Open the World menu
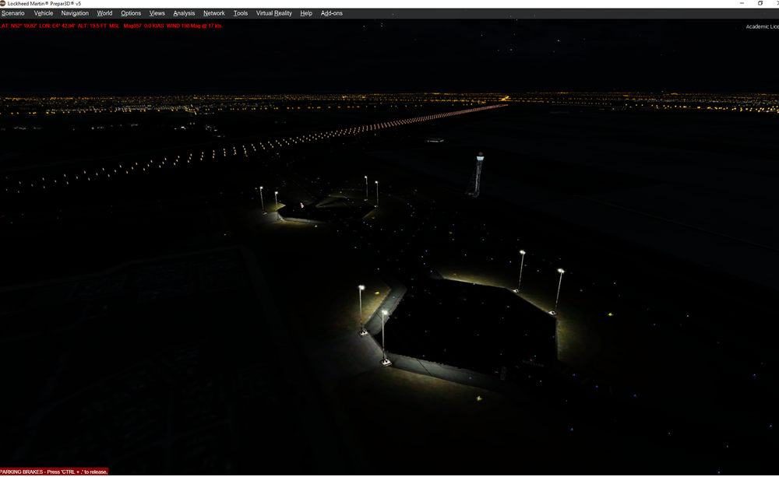This screenshot has width=779, height=477. pos(104,13)
